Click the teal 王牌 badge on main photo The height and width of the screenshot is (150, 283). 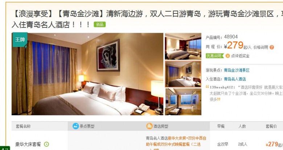(20, 40)
